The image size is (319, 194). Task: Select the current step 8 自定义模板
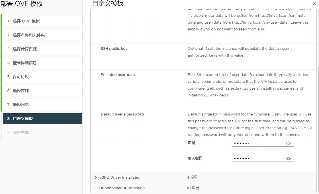click(23, 119)
